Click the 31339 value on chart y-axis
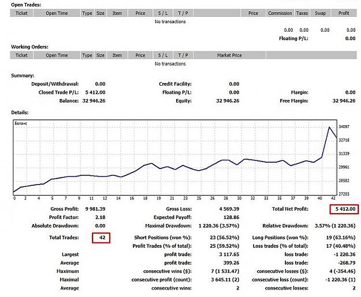This screenshot has height=297, width=361. point(344,153)
